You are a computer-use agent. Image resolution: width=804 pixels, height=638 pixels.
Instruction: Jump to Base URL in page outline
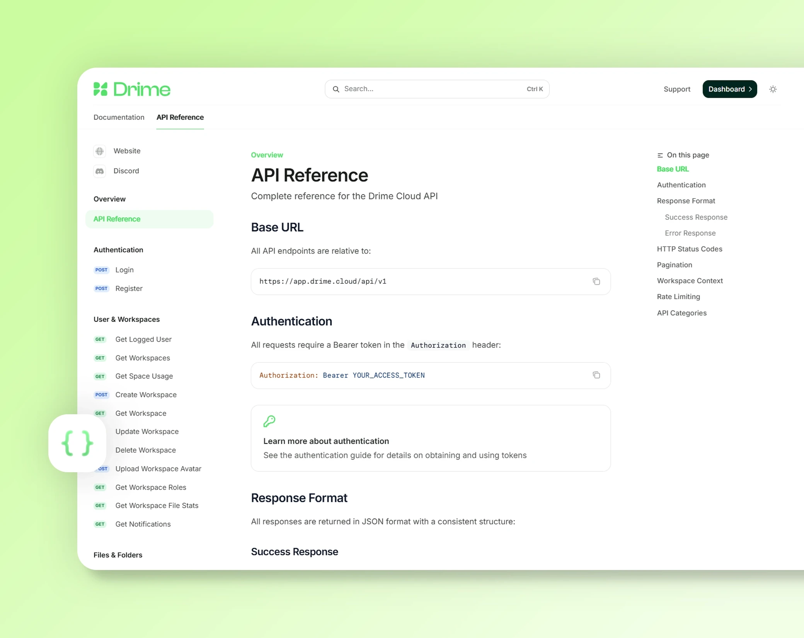(x=673, y=169)
